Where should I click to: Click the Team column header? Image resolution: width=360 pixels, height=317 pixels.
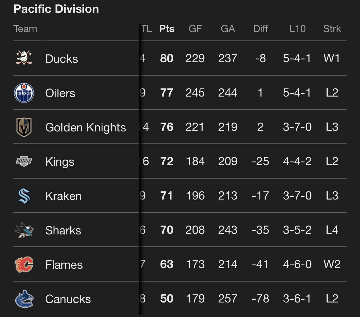[25, 29]
